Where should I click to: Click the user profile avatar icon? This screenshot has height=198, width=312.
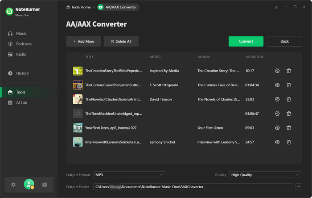29,184
